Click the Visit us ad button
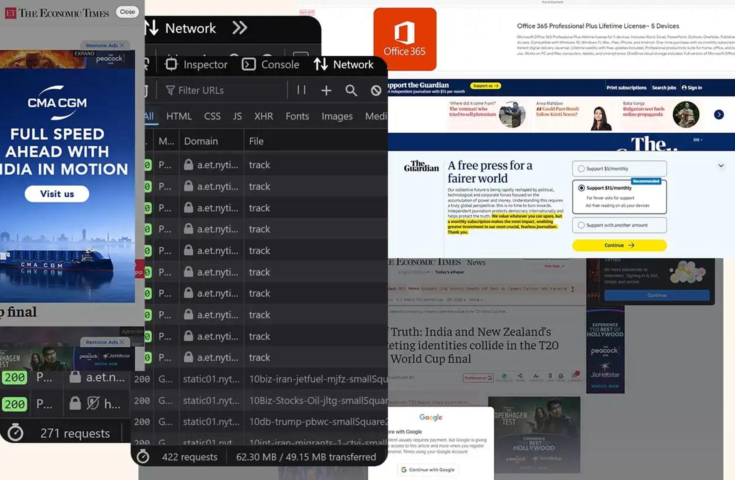 click(x=57, y=194)
